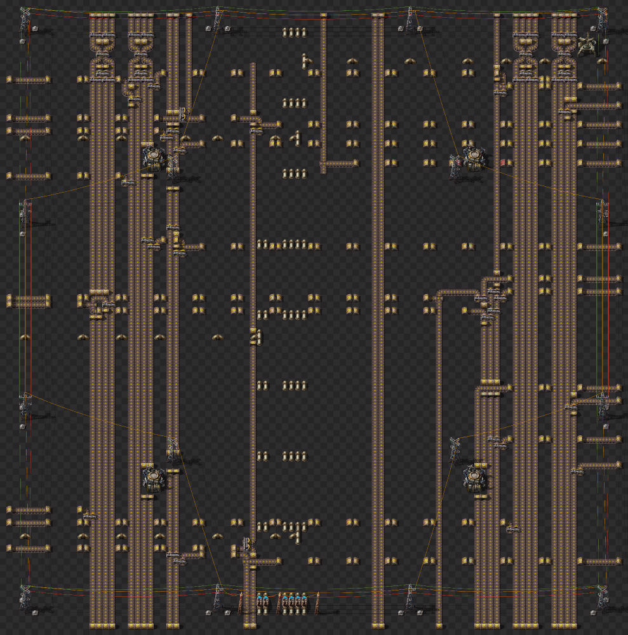
Task: Select the leftmost blue-topped pump at the bottom
Action: [259, 601]
